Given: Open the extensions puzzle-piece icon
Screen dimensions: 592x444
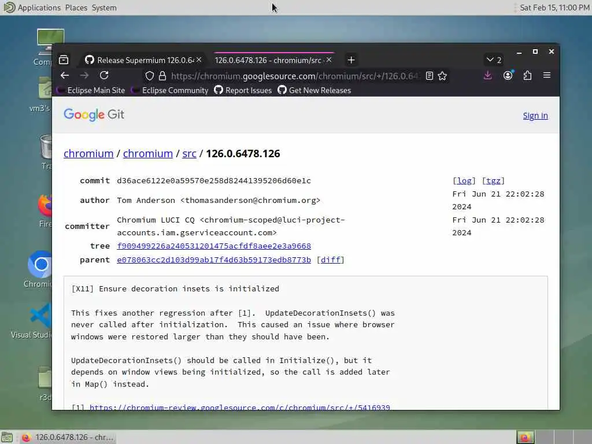Looking at the screenshot, I should (527, 76).
